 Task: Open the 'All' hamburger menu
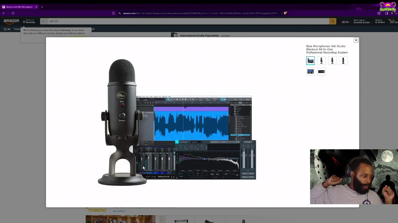7,29
